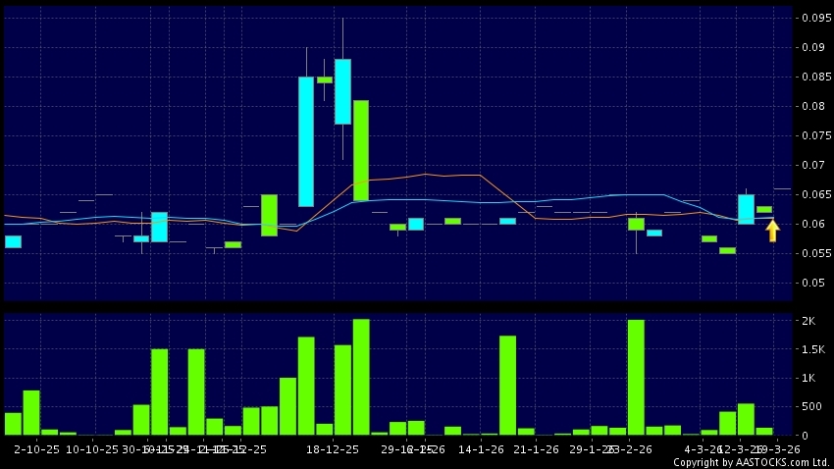Click the tall green candlestick after 18-12-25
Screen dimensions: 834x469
[361, 150]
